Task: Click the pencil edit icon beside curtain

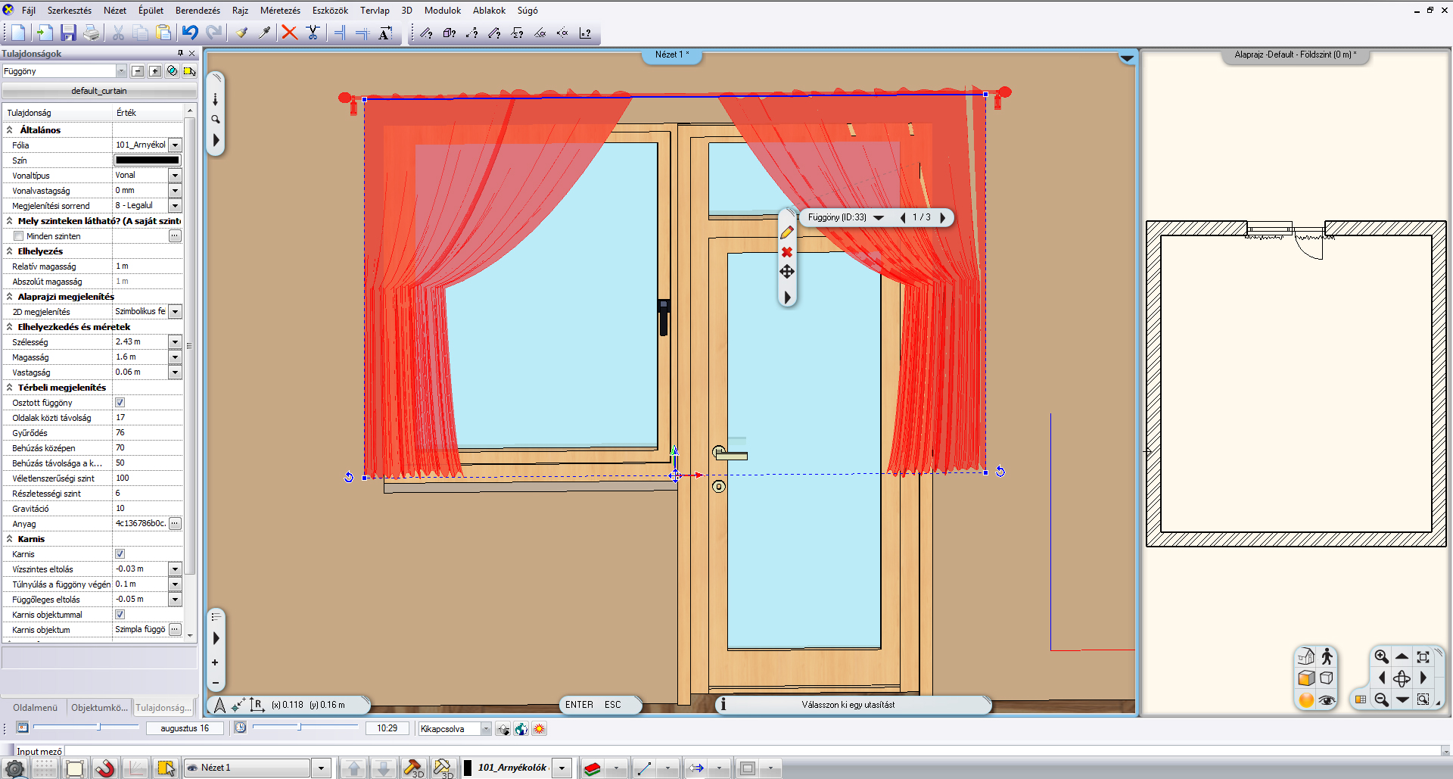Action: pyautogui.click(x=787, y=233)
